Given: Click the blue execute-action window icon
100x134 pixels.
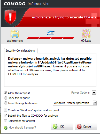Looking at the screenshot, I should [51, 33].
